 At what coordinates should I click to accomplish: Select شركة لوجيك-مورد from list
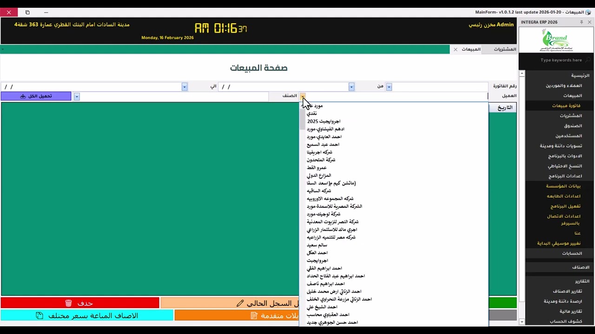[324, 214]
